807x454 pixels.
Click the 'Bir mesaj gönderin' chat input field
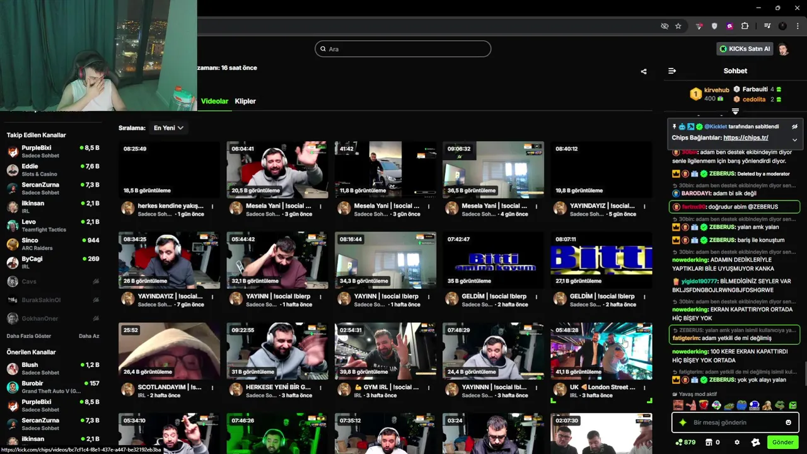click(735, 422)
